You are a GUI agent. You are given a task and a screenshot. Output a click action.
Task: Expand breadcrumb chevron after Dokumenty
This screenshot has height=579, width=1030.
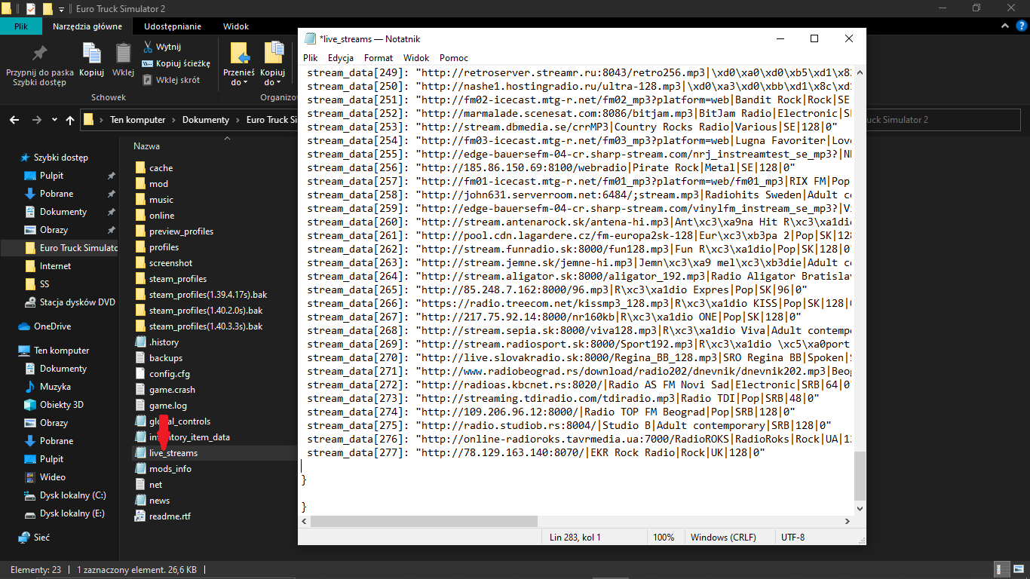pos(237,120)
